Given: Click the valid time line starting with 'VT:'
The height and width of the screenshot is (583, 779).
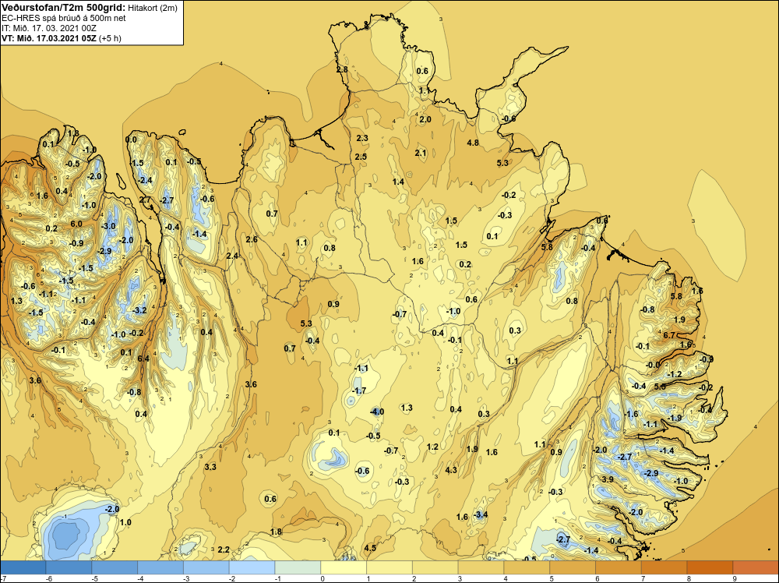Looking at the screenshot, I should pyautogui.click(x=61, y=38).
